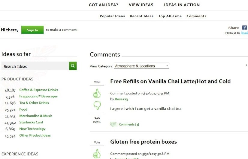Switch to the Popular Ideas tab
This screenshot has height=159, width=248.
(x=112, y=16)
